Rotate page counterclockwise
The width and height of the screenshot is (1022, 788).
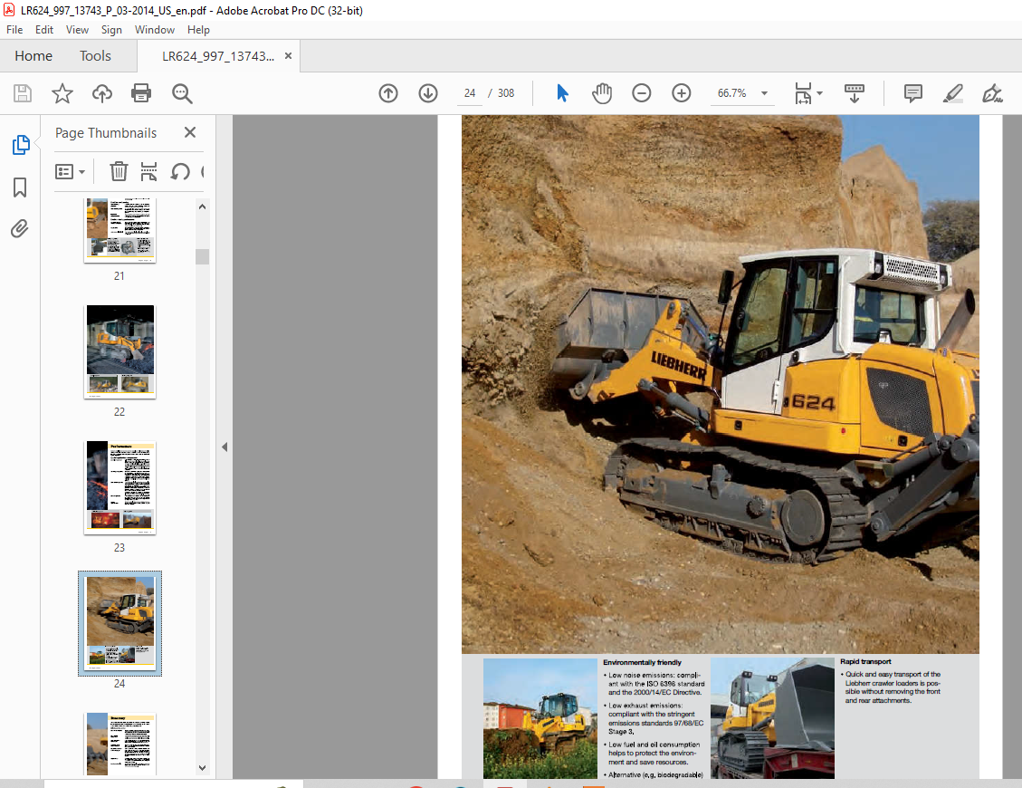(x=180, y=171)
